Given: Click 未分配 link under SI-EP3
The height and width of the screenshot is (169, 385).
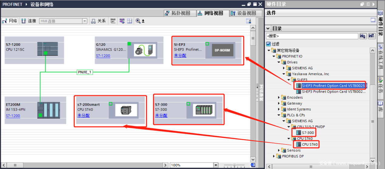Looking at the screenshot, I should coord(180,55).
